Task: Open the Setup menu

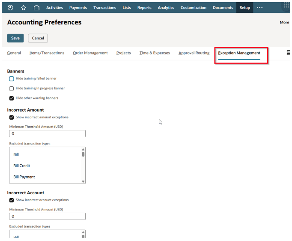Action: [x=245, y=8]
